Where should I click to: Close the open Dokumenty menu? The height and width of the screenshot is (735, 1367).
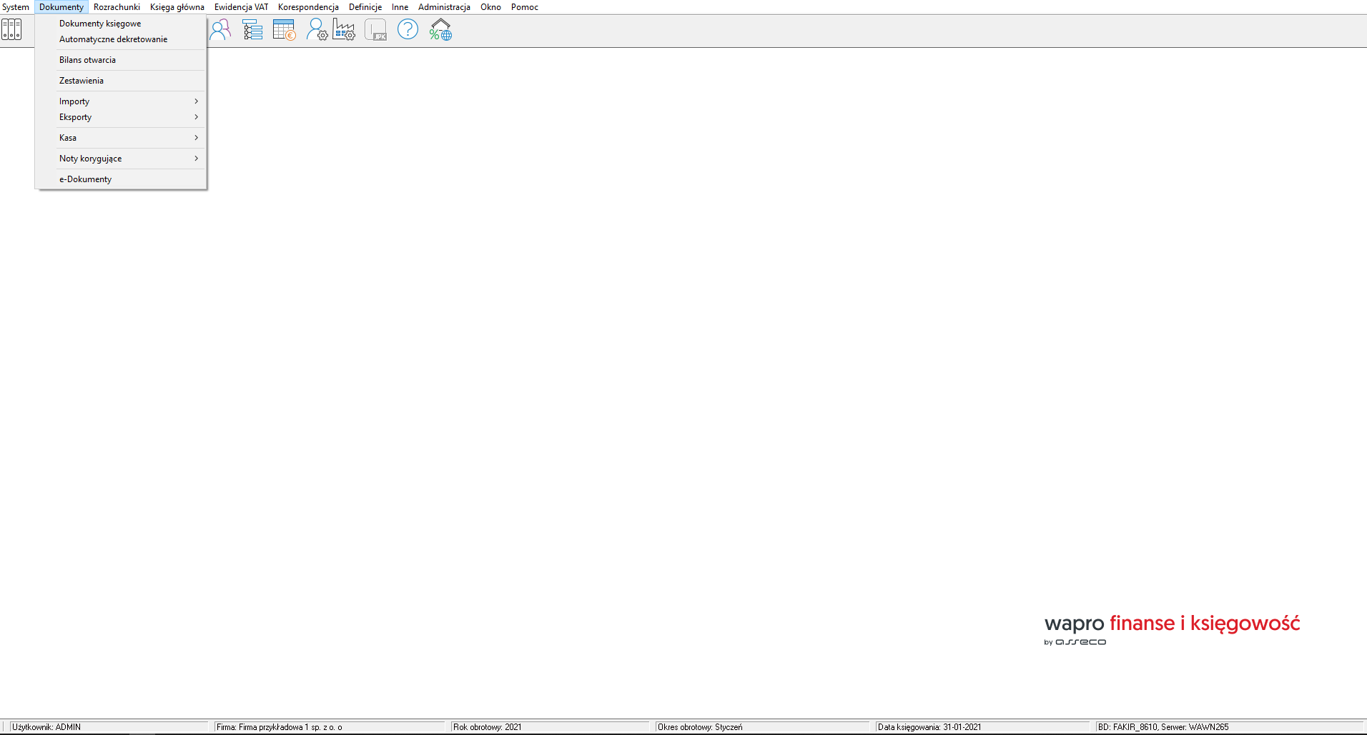pyautogui.click(x=61, y=7)
